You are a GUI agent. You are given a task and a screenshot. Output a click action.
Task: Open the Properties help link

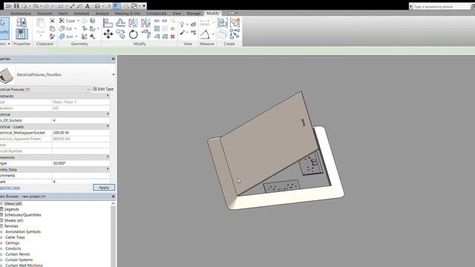[10, 188]
